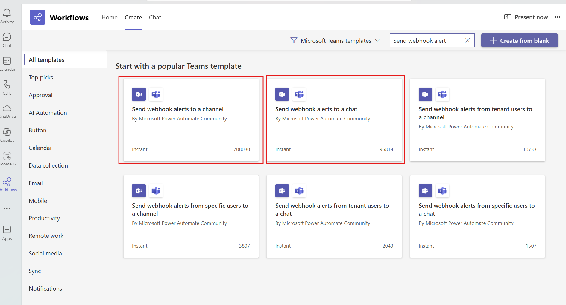
Task: Select Productivity category
Action: [65, 218]
